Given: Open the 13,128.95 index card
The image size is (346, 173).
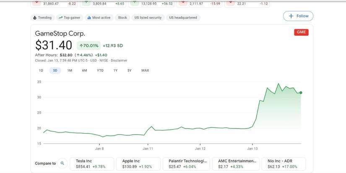Looking at the screenshot, I should pos(151,4).
